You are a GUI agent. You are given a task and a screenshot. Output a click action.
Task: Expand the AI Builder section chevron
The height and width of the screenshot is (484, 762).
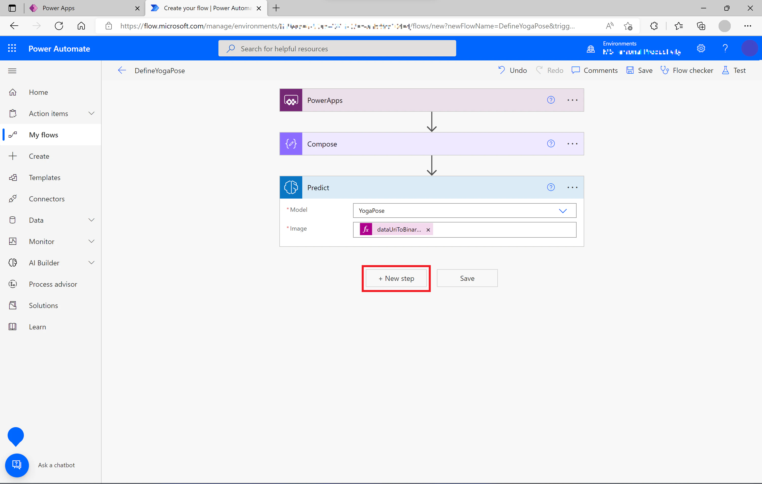91,263
